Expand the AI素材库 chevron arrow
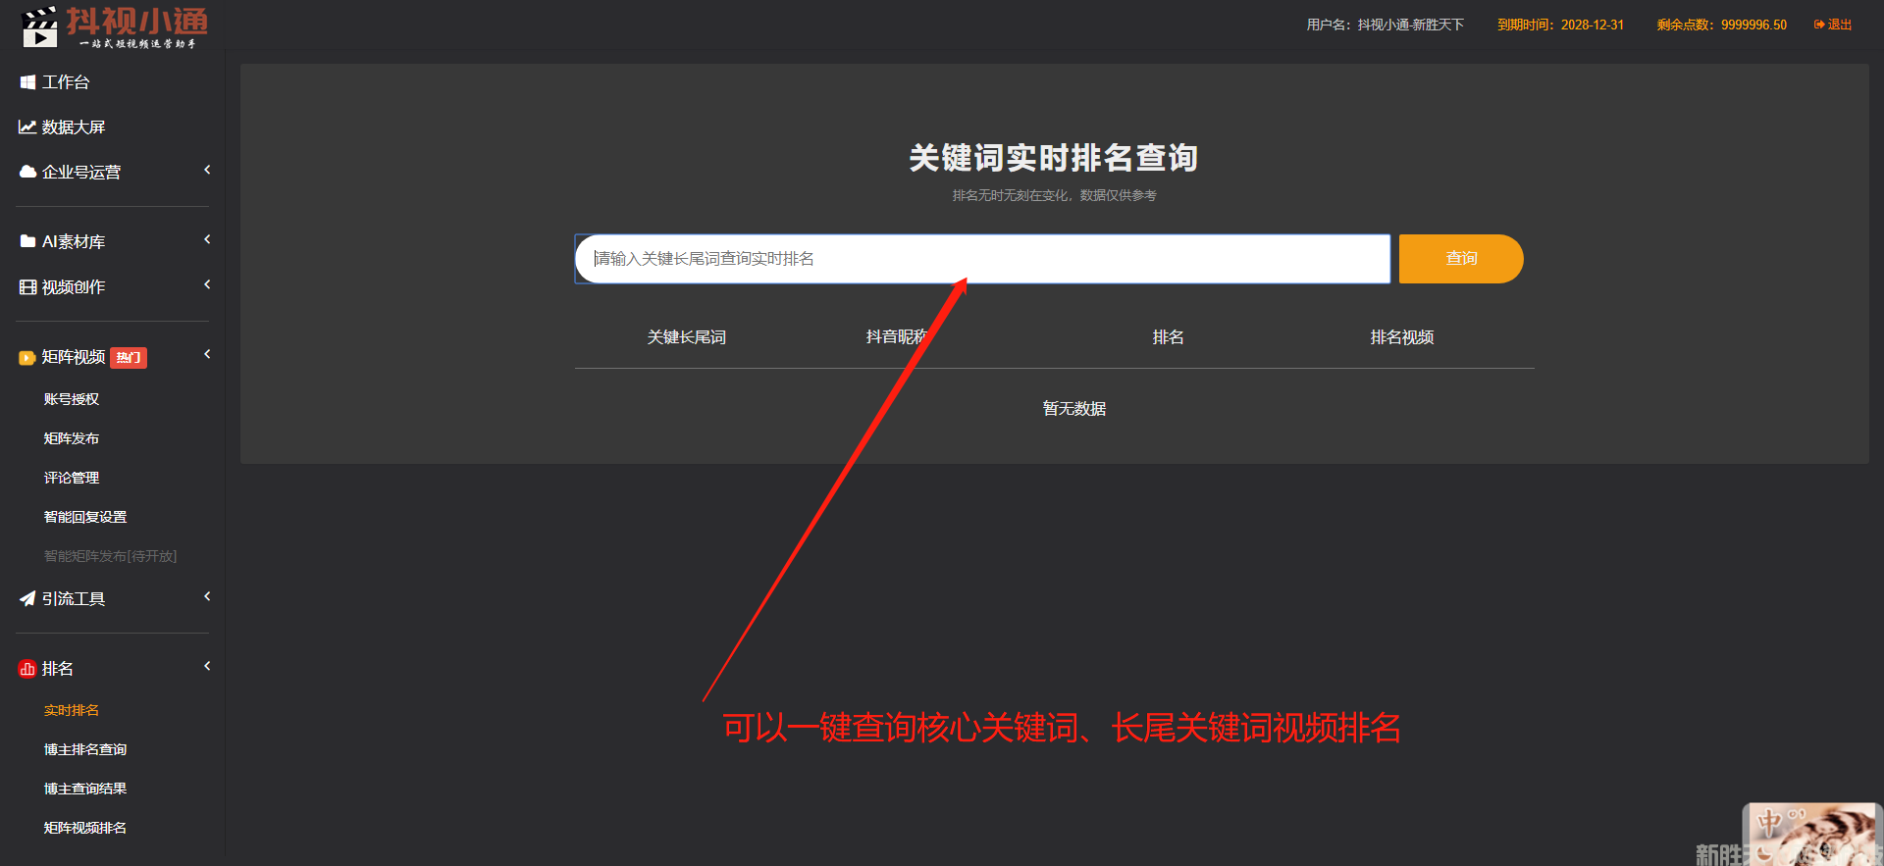Viewport: 1884px width, 866px height. click(x=207, y=240)
